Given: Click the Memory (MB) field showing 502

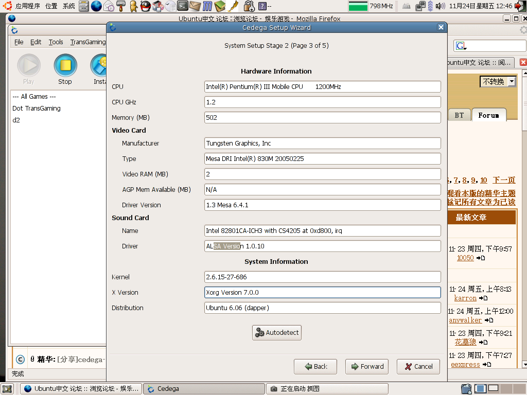Looking at the screenshot, I should [322, 118].
